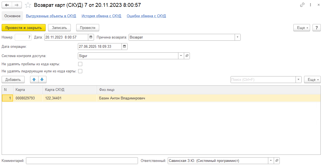The width and height of the screenshot is (324, 166).
Task: Click the forward navigation arrow
Action: (x=16, y=5)
